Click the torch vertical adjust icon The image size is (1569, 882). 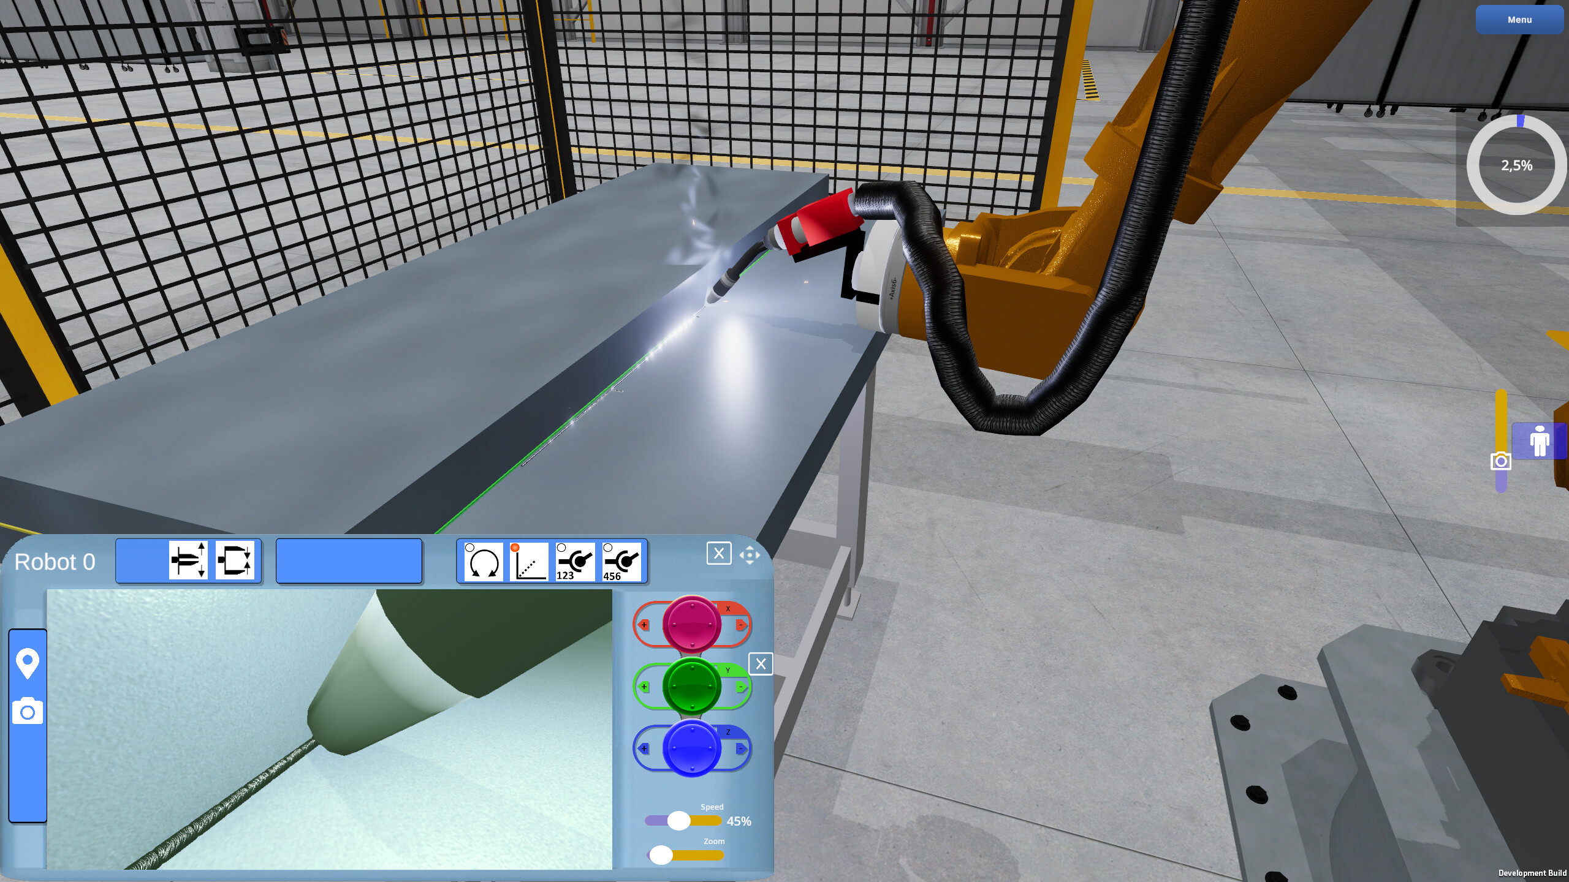click(x=188, y=560)
